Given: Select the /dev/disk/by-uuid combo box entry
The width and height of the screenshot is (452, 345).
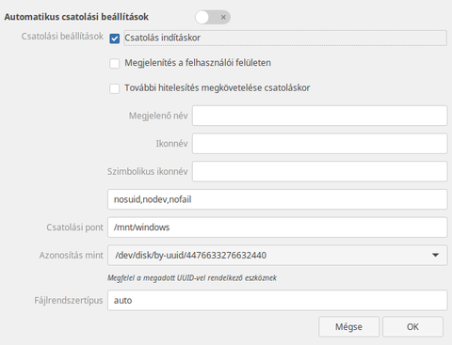Looking at the screenshot, I should [278, 255].
